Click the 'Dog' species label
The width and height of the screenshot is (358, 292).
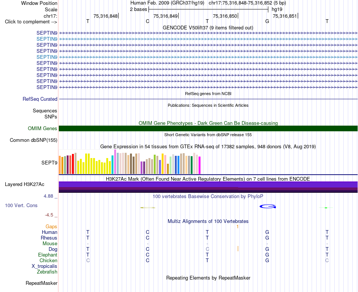coord(53,249)
